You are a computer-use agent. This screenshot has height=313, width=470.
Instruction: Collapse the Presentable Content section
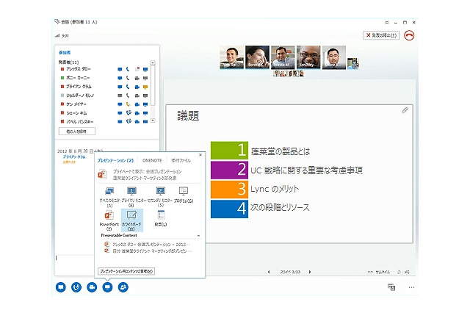coord(198,236)
